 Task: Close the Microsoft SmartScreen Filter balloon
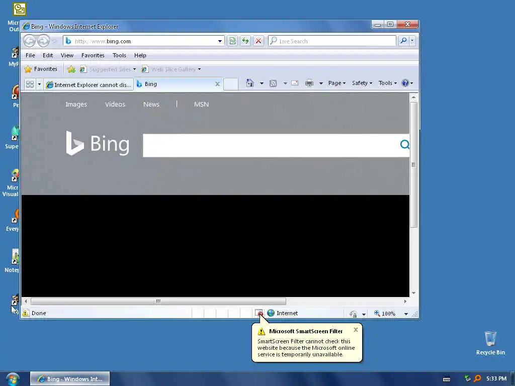[356, 330]
